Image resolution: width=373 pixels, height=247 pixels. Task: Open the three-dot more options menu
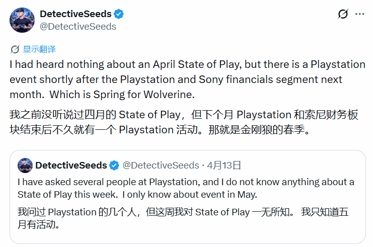point(359,14)
